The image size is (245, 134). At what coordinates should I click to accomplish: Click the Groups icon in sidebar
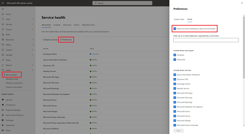3,29
